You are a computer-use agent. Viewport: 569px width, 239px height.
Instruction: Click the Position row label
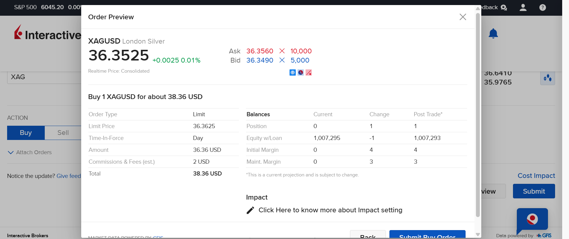256,126
